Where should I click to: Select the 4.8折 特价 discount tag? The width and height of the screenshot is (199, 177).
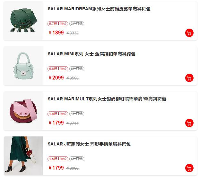pyautogui.click(x=58, y=114)
